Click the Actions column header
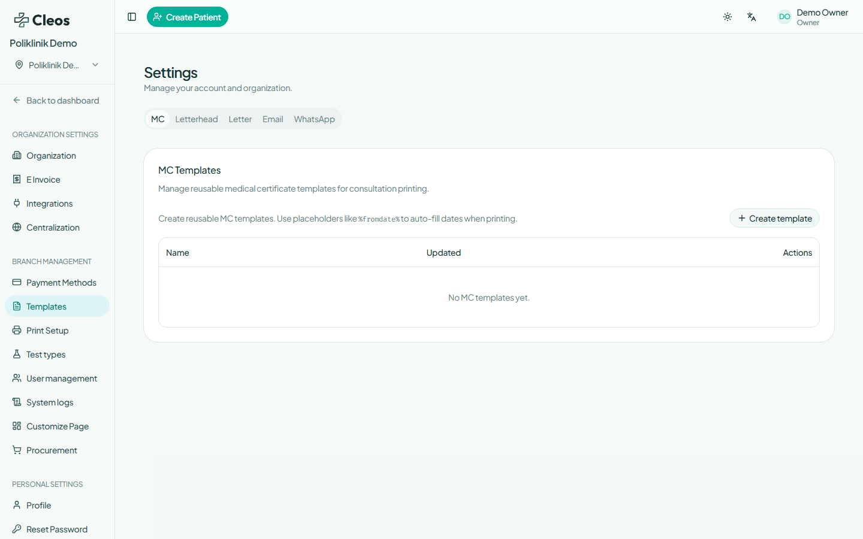This screenshot has width=863, height=539. click(x=797, y=253)
